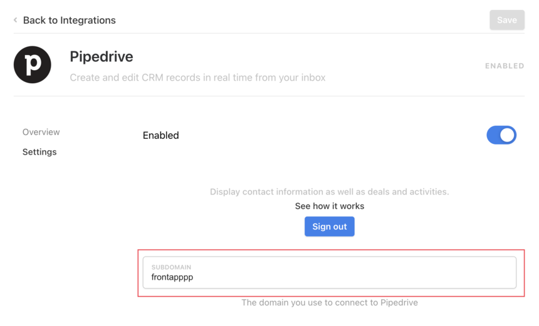Select the Settings section
This screenshot has width=539, height=326.
pyautogui.click(x=39, y=152)
